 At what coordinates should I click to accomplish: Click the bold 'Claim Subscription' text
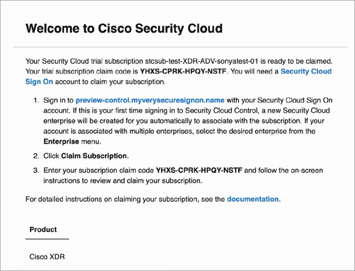coord(94,156)
